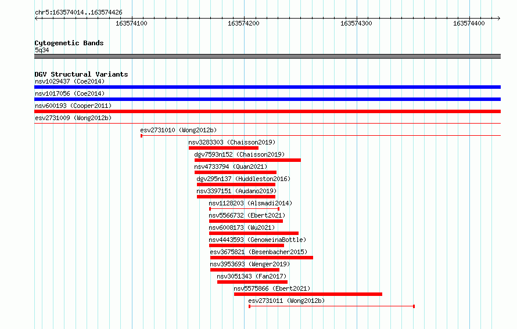This screenshot has width=517, height=329.
Task: Click the dgv295n137 (Huddleston2016) label
Action: (x=243, y=179)
